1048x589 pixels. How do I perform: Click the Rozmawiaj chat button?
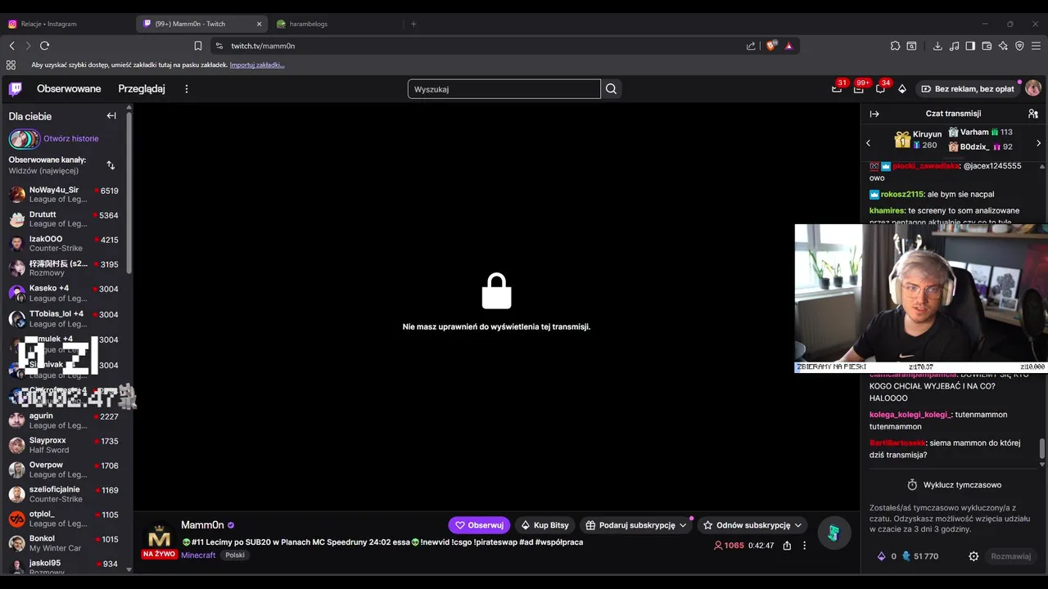[1011, 556]
